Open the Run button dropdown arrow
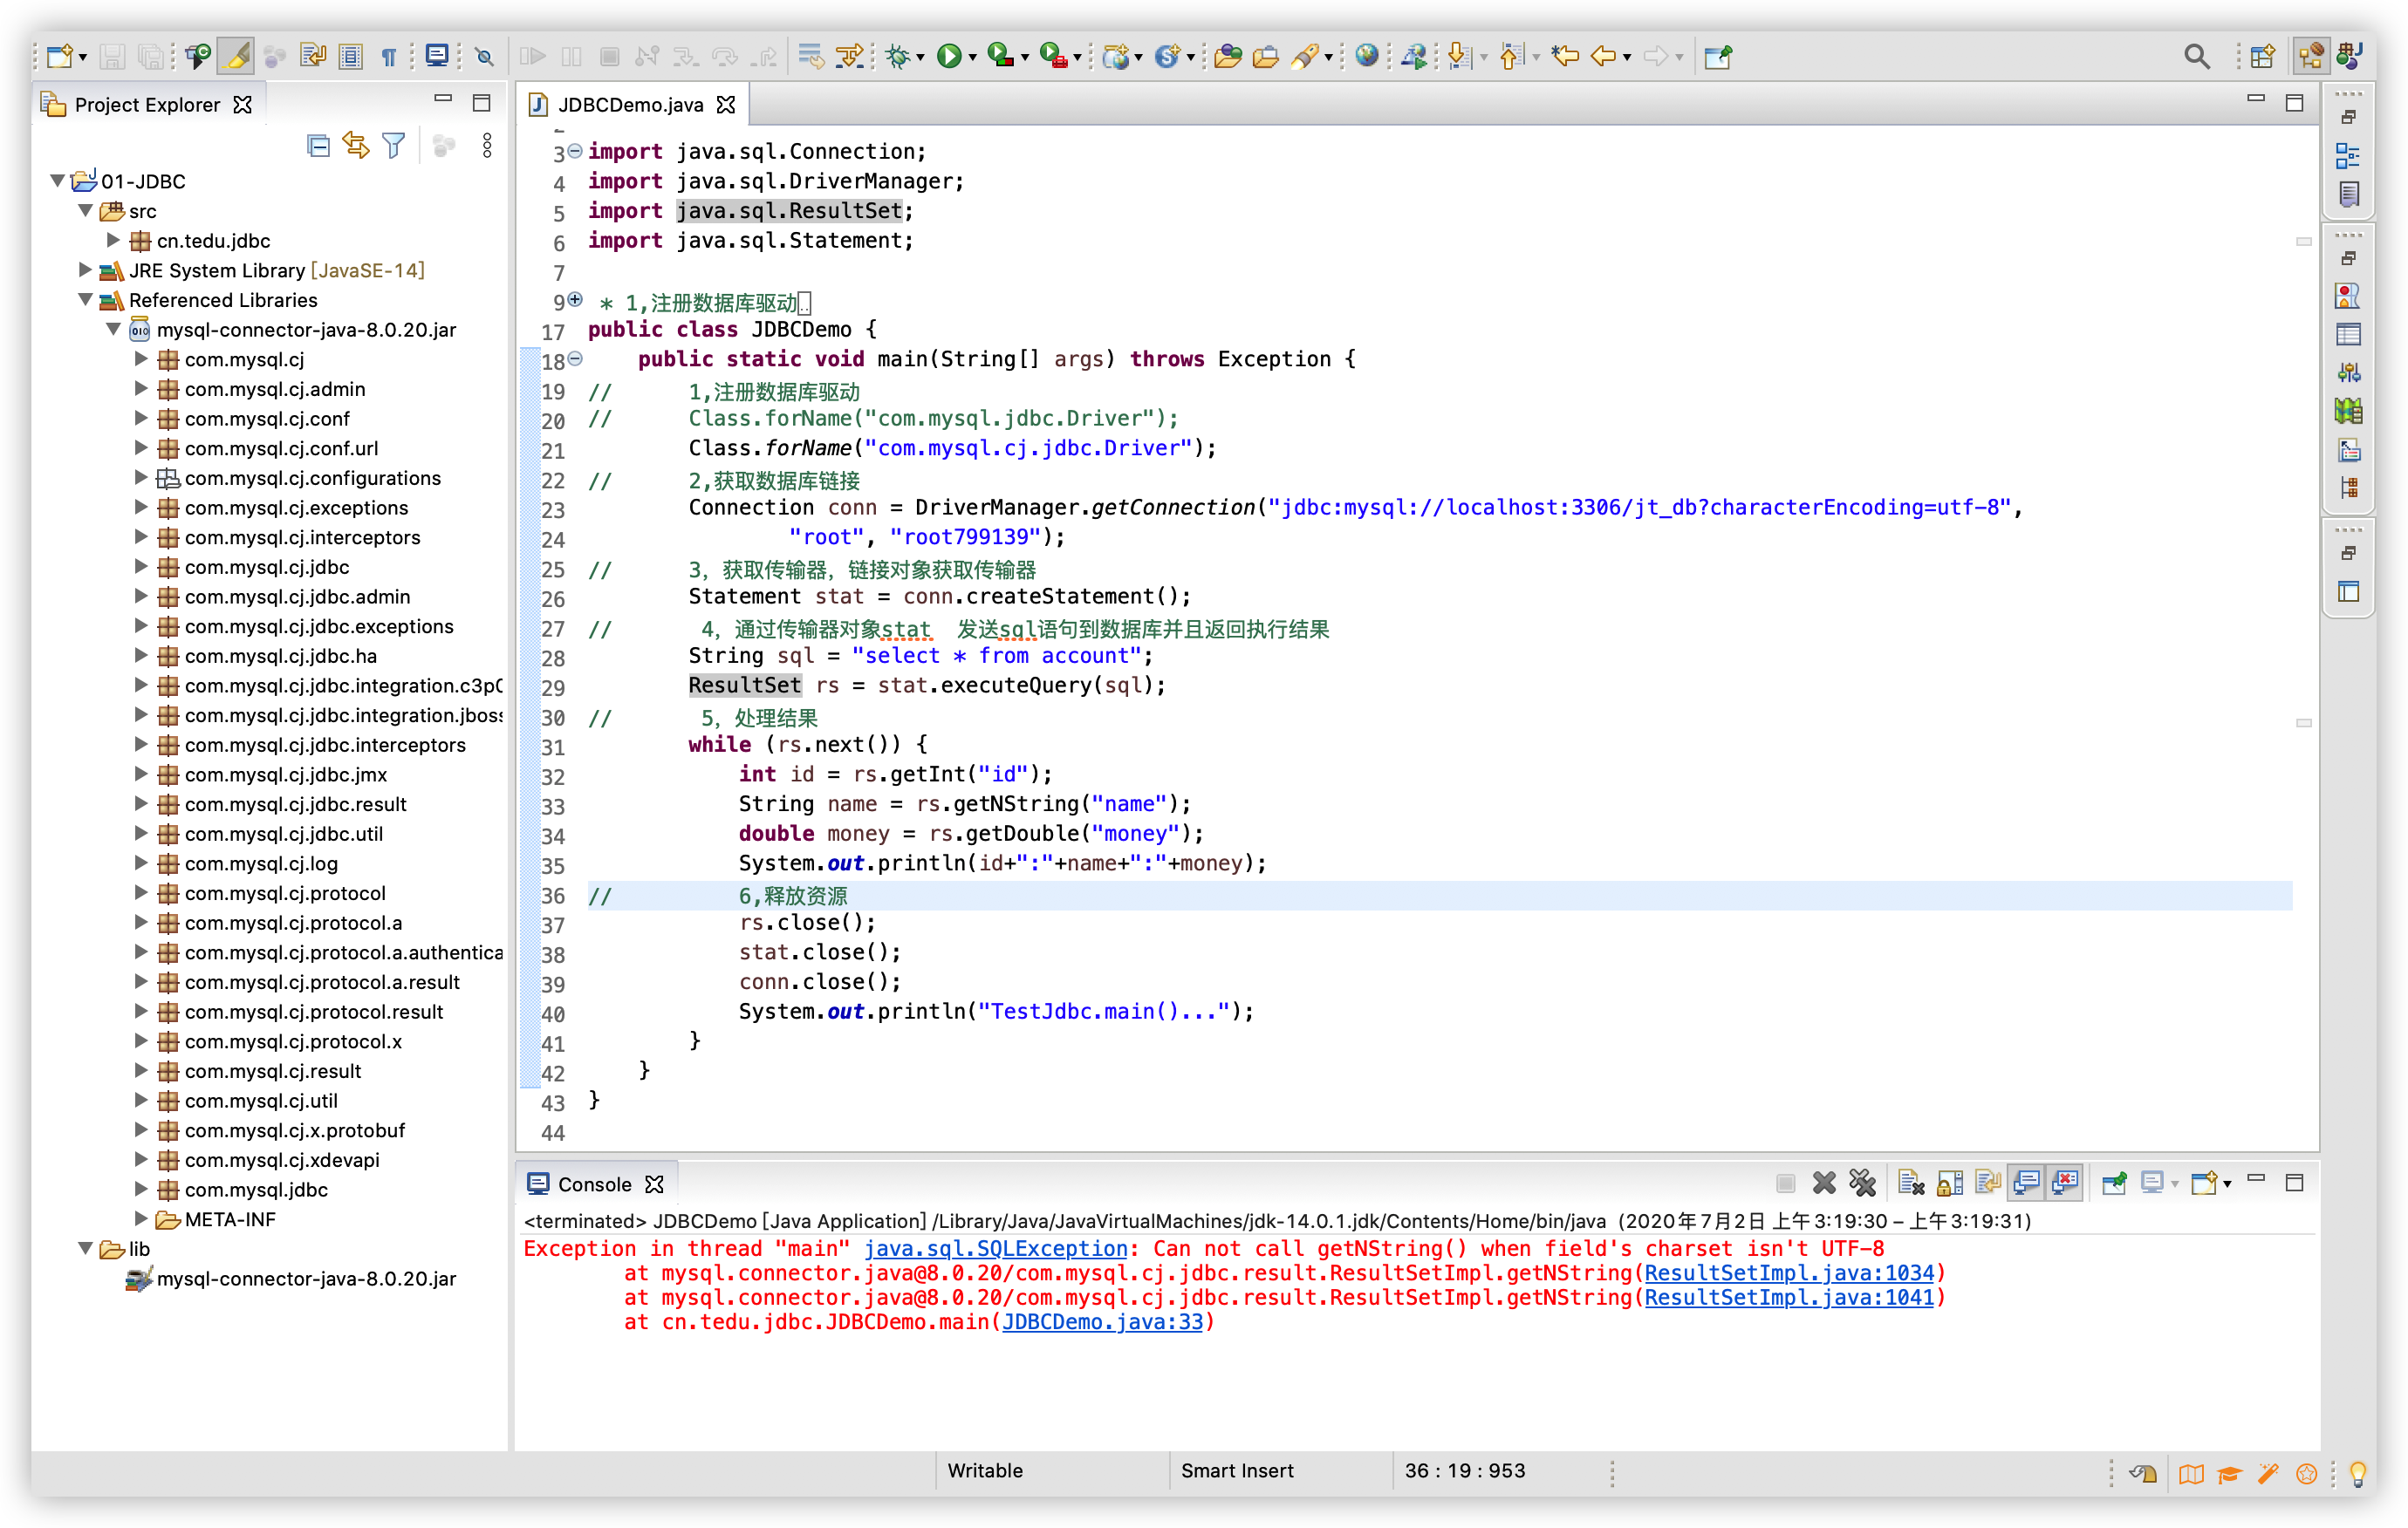Image resolution: width=2408 pixels, height=1528 pixels. coord(973,58)
